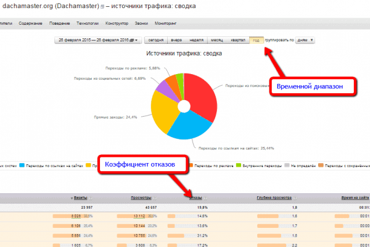Screen dimensions: 370x247
Task: Sort by the Просмотры column header
Action: pyautogui.click(x=141, y=198)
